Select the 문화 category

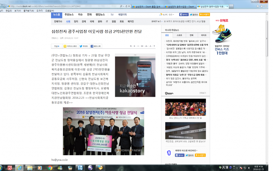[100, 21]
